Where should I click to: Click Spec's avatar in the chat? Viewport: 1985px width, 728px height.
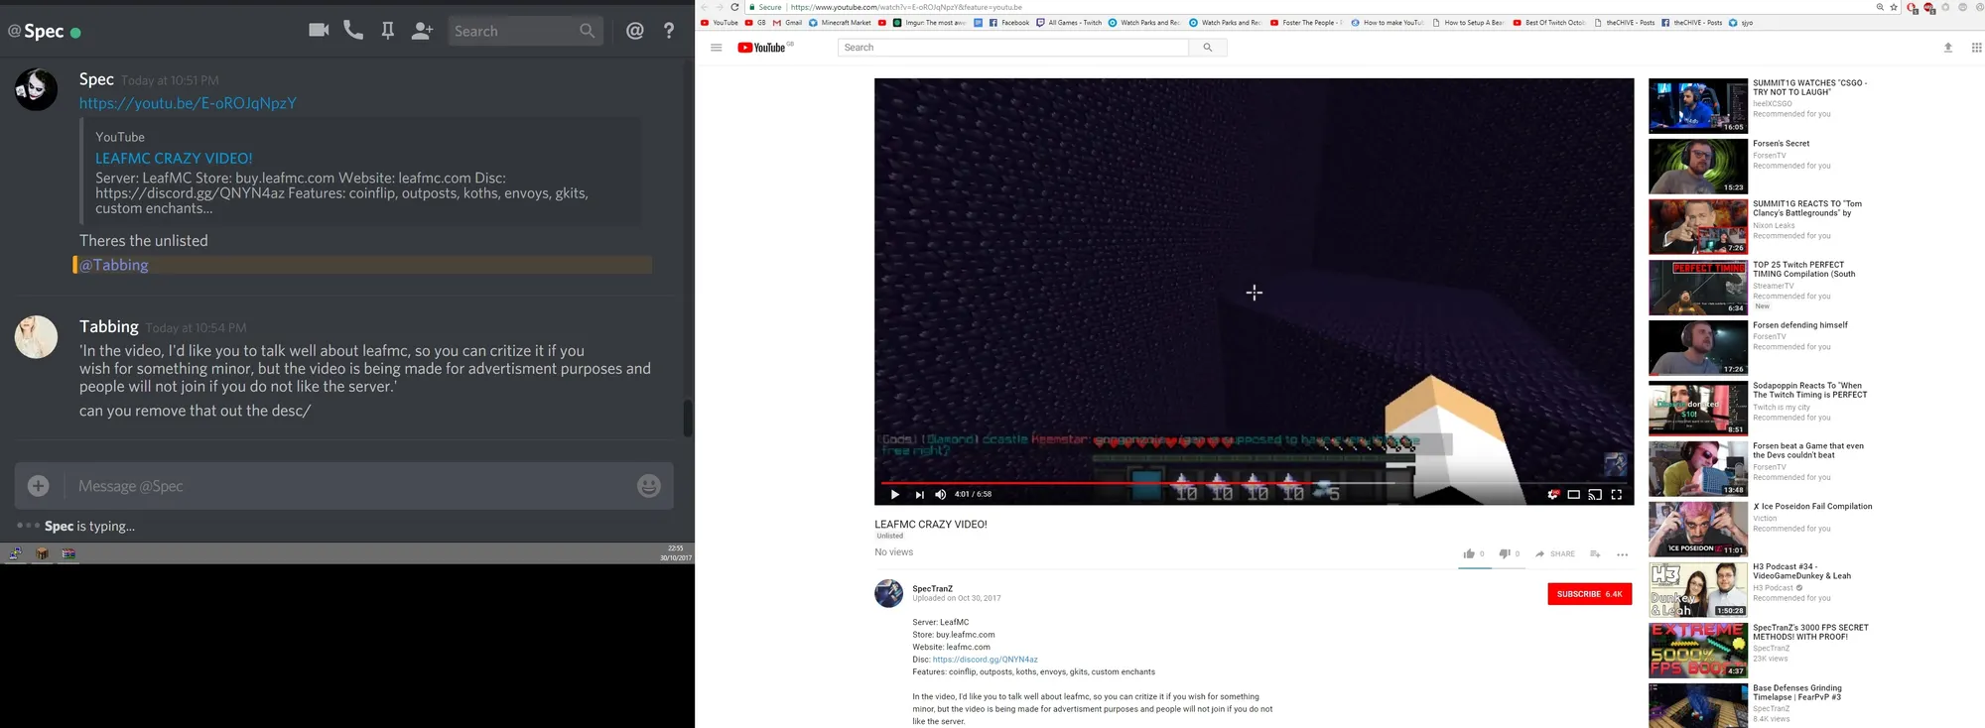pos(36,89)
